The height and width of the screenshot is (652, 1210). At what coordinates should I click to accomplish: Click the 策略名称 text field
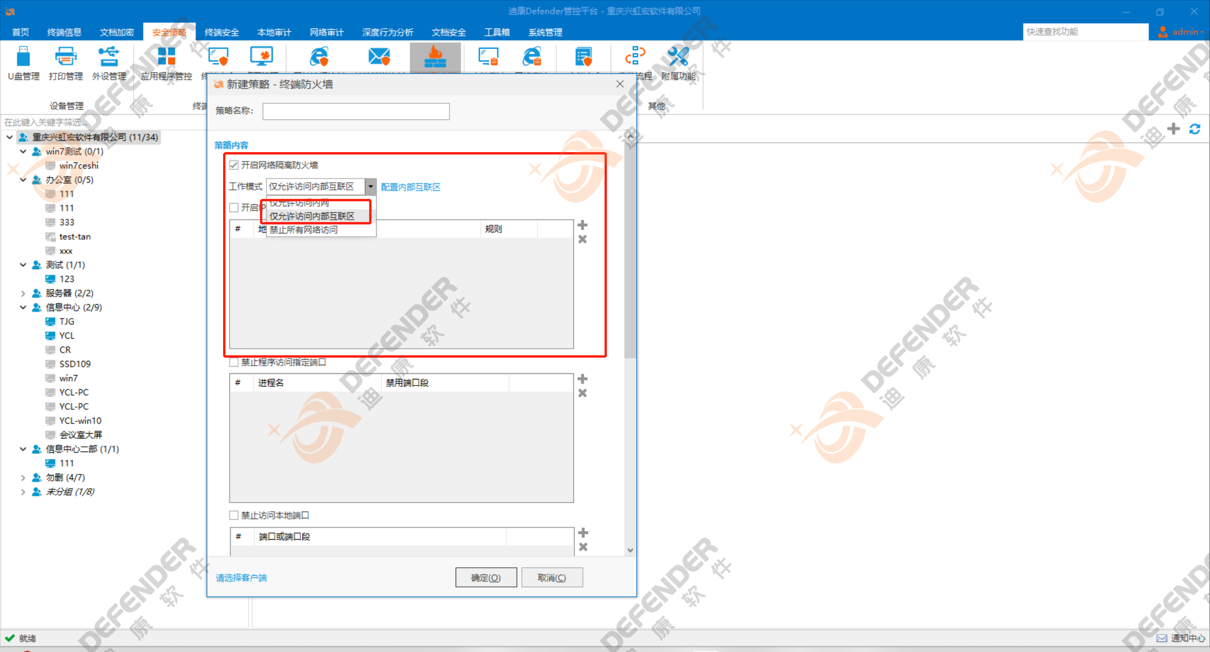[x=355, y=112]
